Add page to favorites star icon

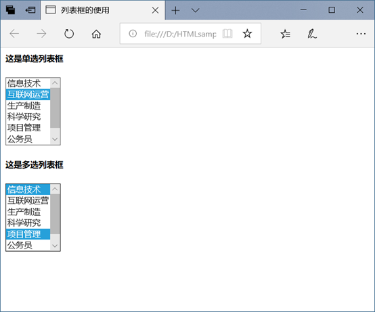click(247, 34)
